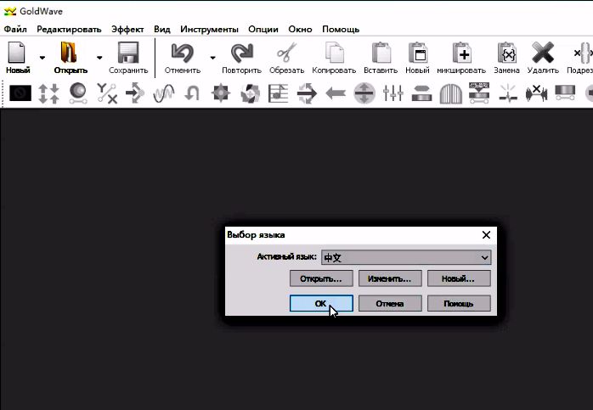Open the Инструменты menu
The width and height of the screenshot is (593, 410).
(209, 29)
